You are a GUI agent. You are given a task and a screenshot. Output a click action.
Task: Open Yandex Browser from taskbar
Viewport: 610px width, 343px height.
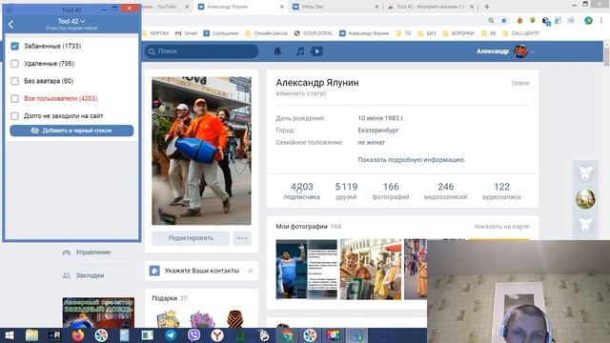click(x=217, y=335)
